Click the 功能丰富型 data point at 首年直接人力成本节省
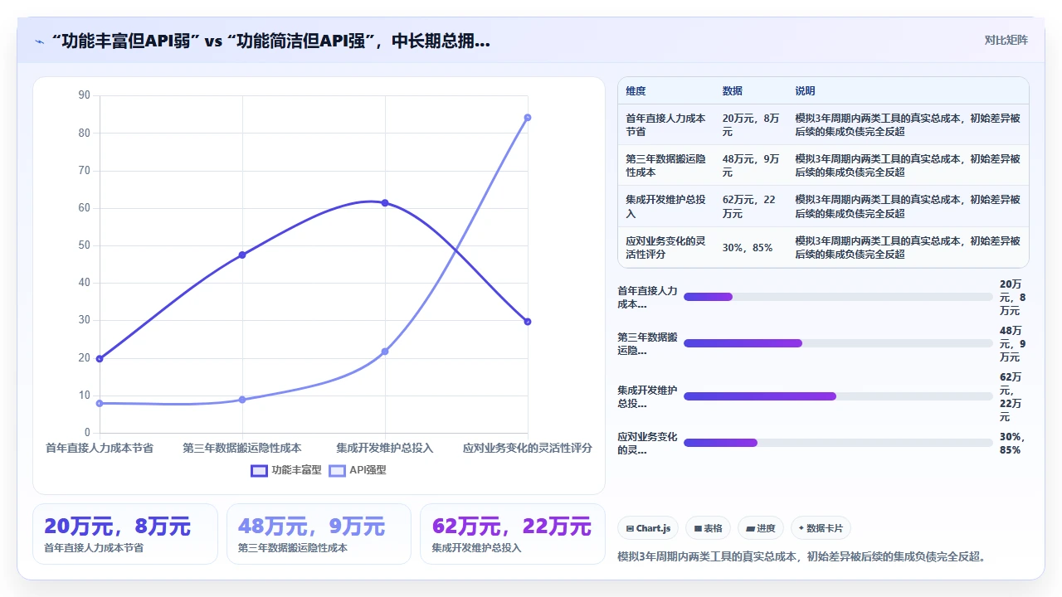The width and height of the screenshot is (1062, 597). [100, 359]
